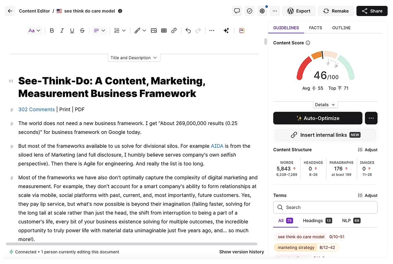Click the AI sparkle icon in toolbar
The height and width of the screenshot is (264, 393).
click(226, 30)
